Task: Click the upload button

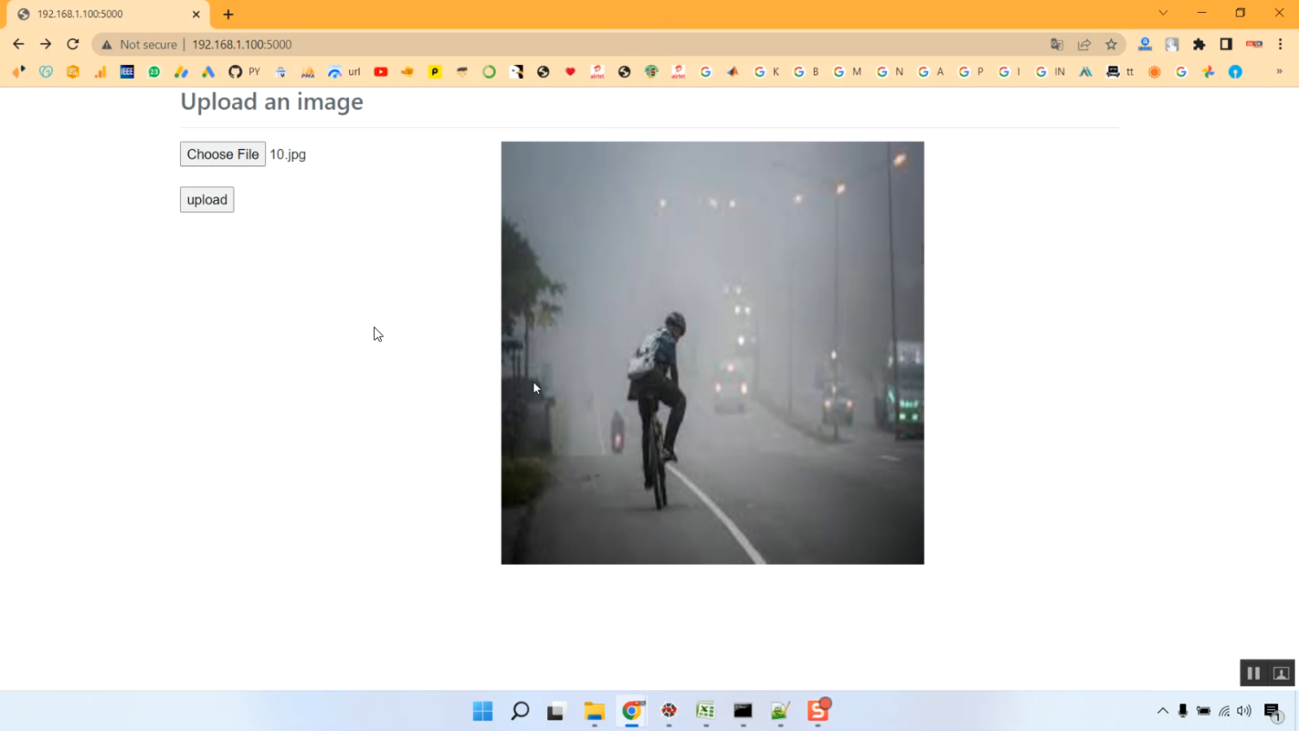Action: [x=206, y=199]
